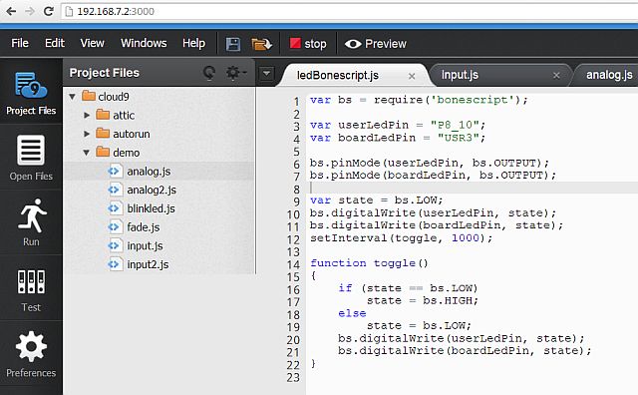Click the open folder arrow toolbar icon
This screenshot has width=638, height=395.
click(x=261, y=44)
